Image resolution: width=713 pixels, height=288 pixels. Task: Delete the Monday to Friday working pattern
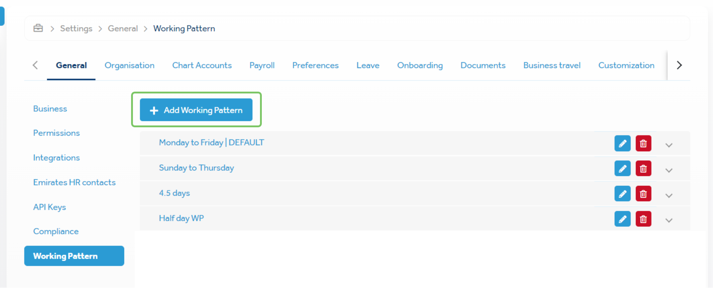pyautogui.click(x=643, y=143)
